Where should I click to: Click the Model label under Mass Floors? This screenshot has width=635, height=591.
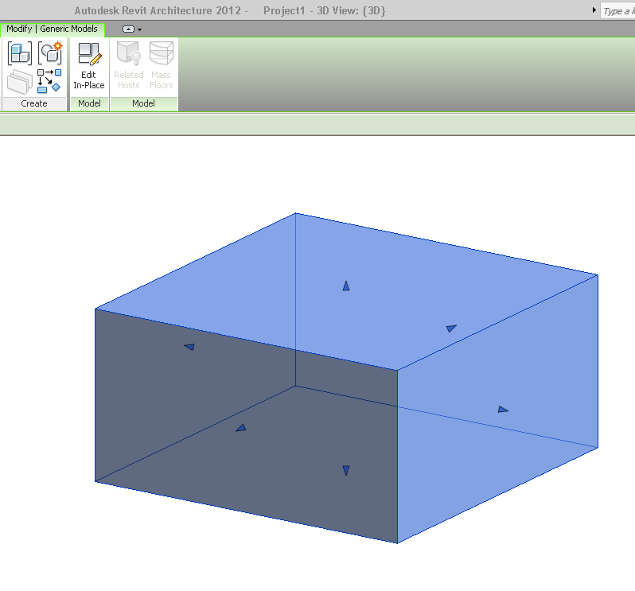[x=144, y=103]
